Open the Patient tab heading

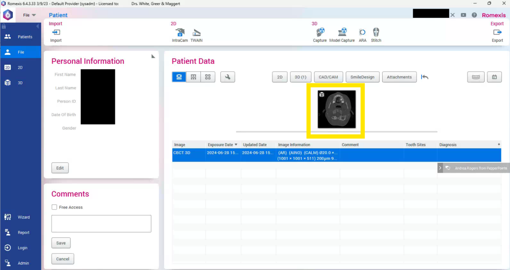[x=58, y=15]
